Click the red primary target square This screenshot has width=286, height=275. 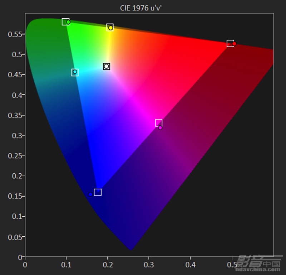pos(230,43)
